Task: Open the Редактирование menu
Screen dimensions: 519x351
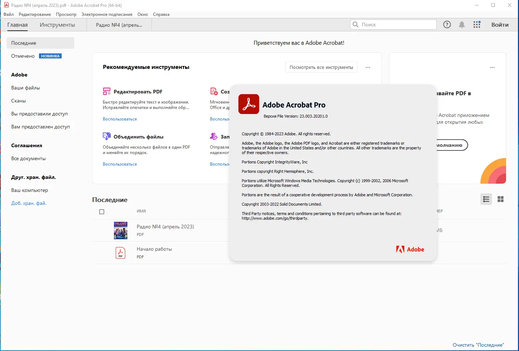Action: pos(35,14)
